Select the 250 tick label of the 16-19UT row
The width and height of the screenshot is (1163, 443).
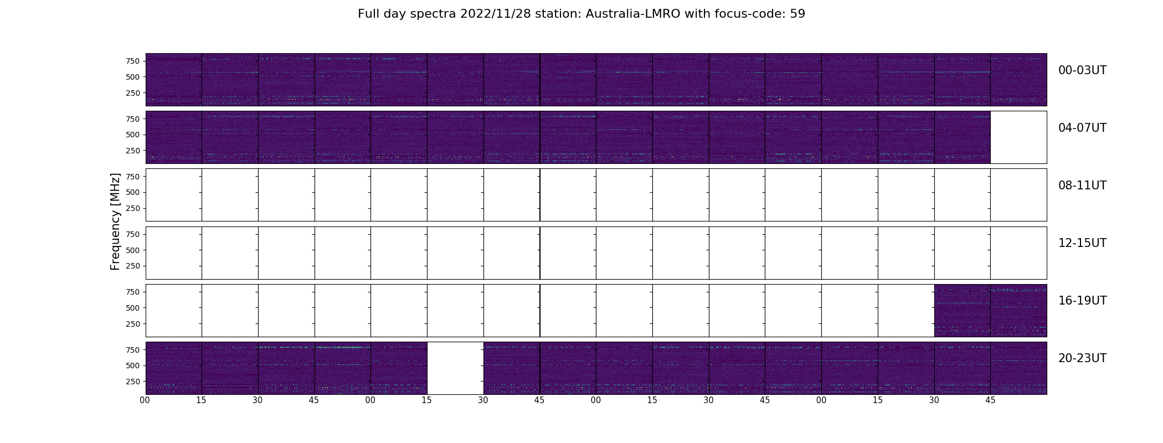pyautogui.click(x=133, y=324)
